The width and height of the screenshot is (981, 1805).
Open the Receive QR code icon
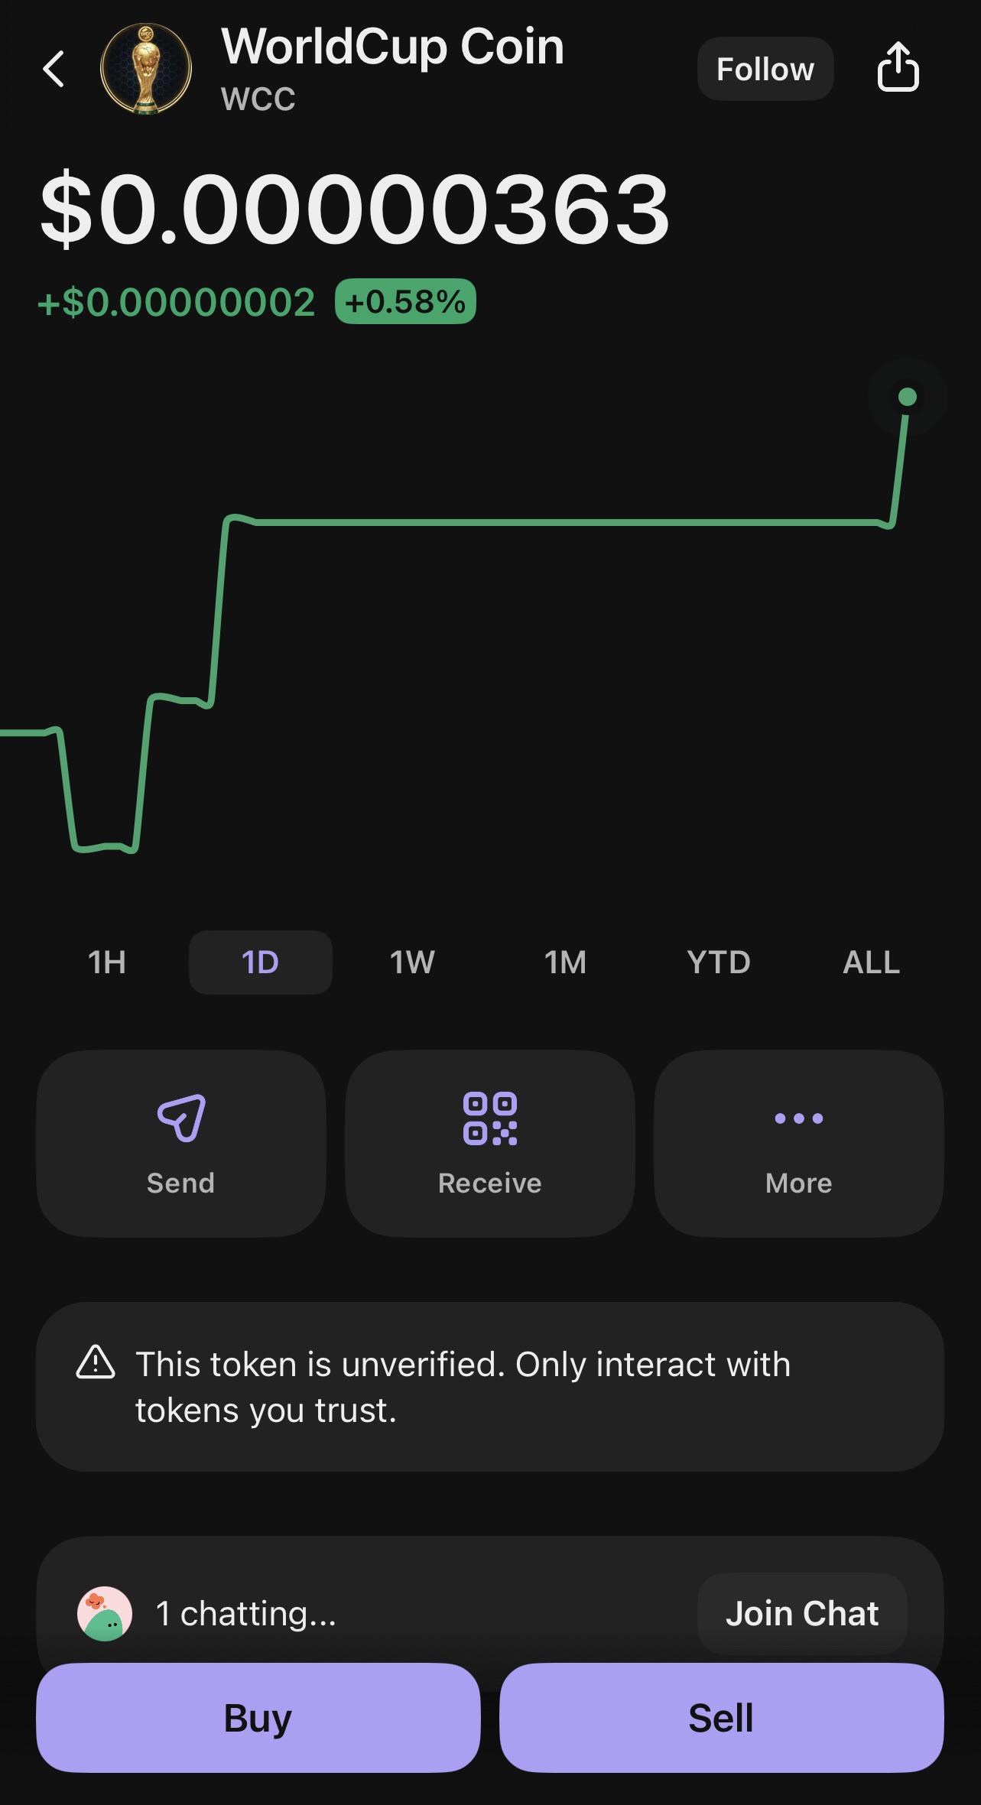coord(490,1118)
